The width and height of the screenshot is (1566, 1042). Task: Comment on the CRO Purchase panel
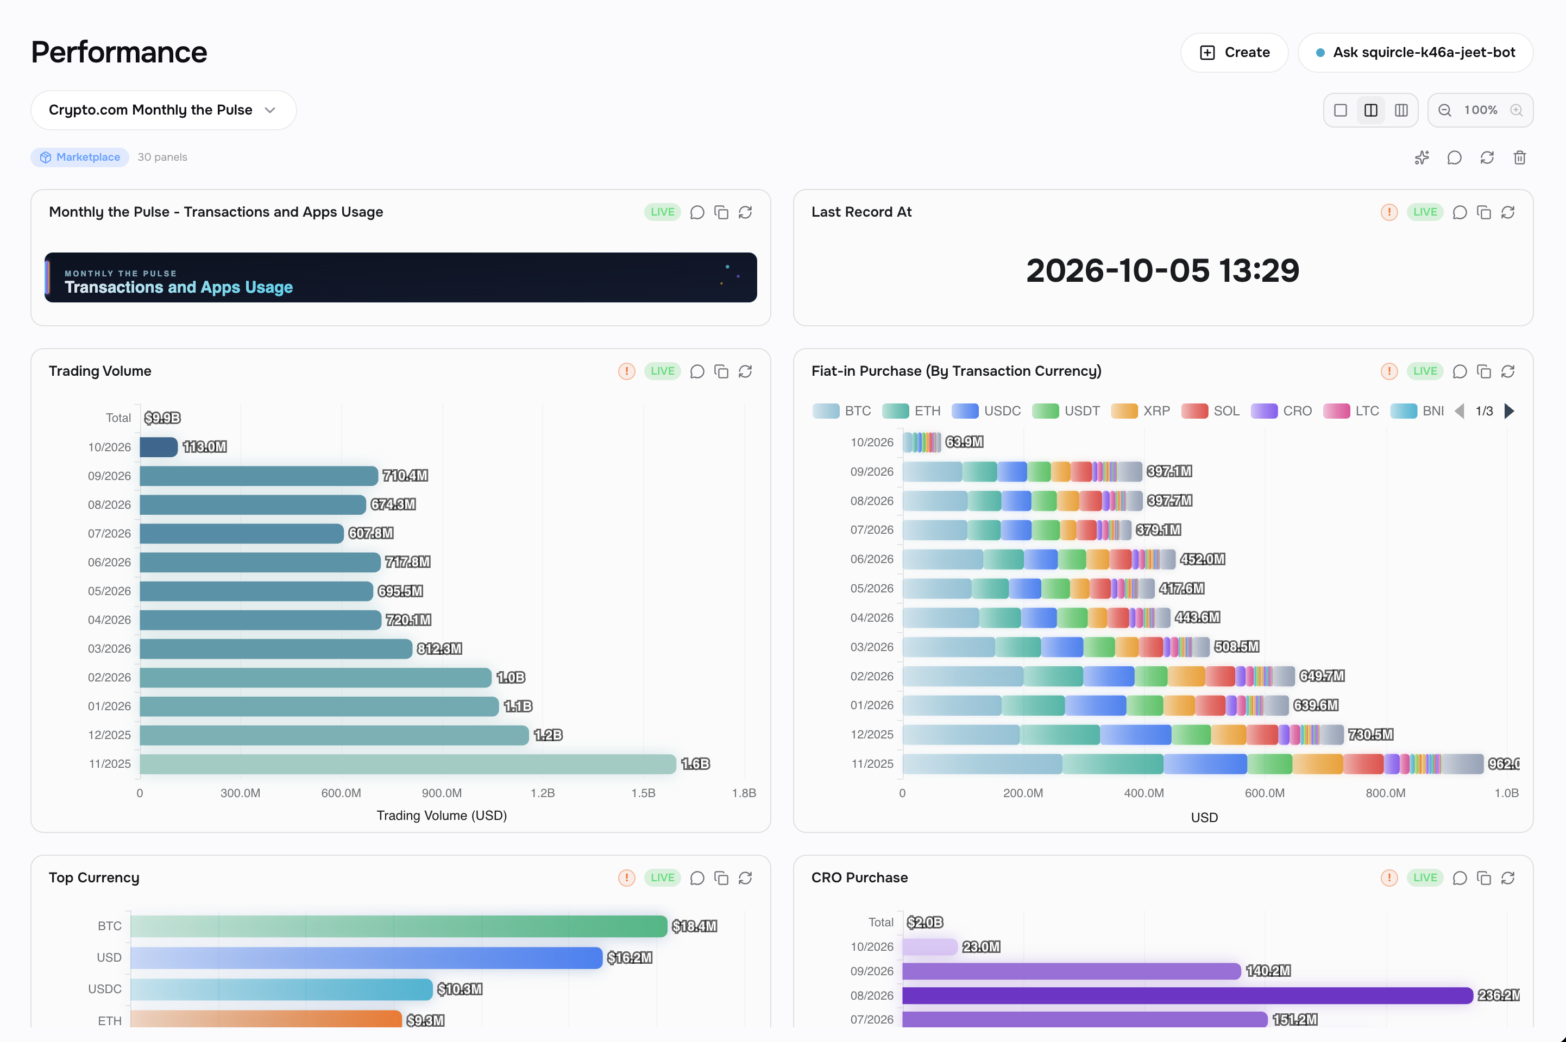click(1460, 878)
